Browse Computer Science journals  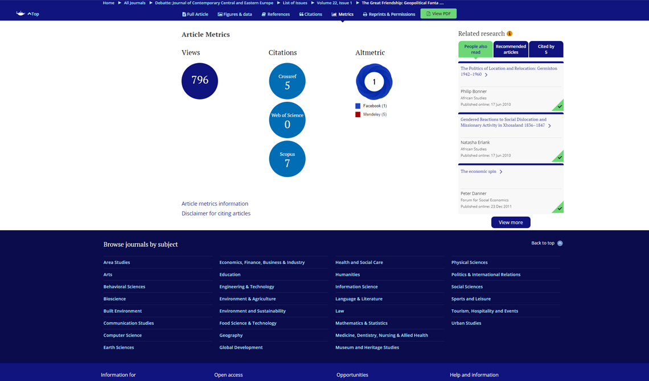click(x=122, y=335)
